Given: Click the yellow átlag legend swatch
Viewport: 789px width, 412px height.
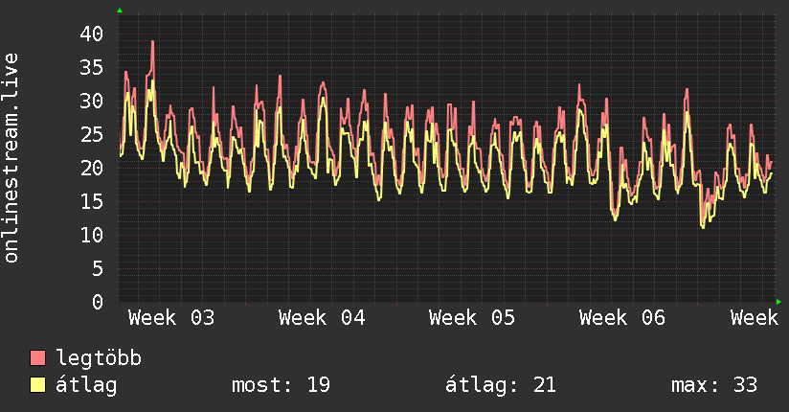Looking at the screenshot, I should click(x=38, y=385).
